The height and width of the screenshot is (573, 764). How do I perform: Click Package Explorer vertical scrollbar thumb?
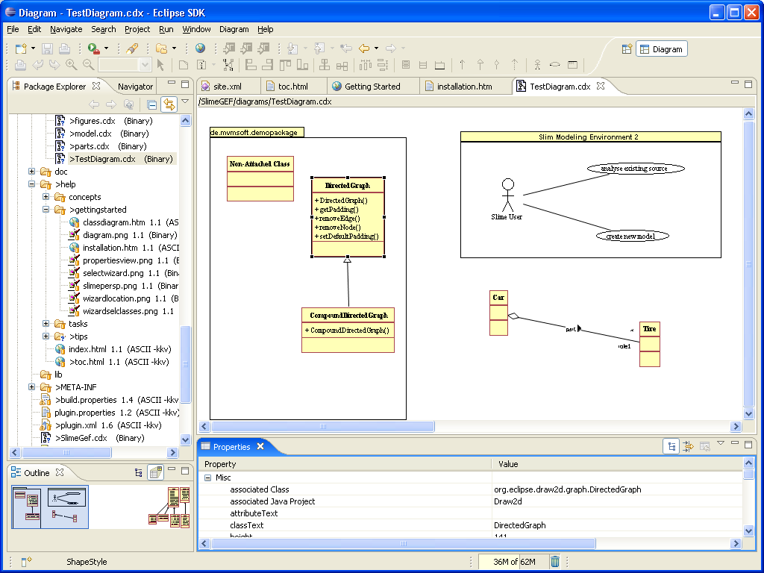coord(185,364)
